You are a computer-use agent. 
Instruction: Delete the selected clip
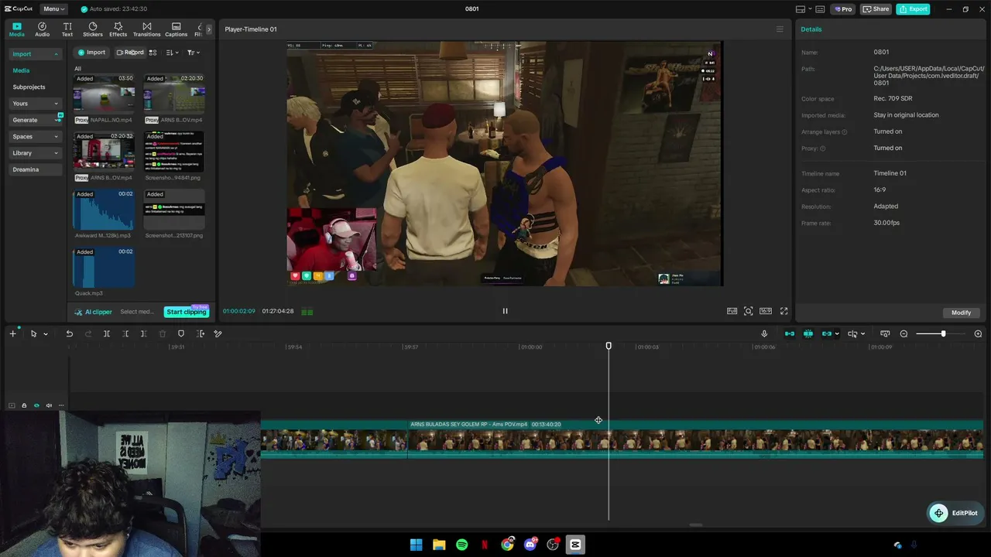[x=163, y=333]
